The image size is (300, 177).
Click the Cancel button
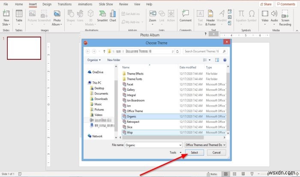click(x=216, y=152)
